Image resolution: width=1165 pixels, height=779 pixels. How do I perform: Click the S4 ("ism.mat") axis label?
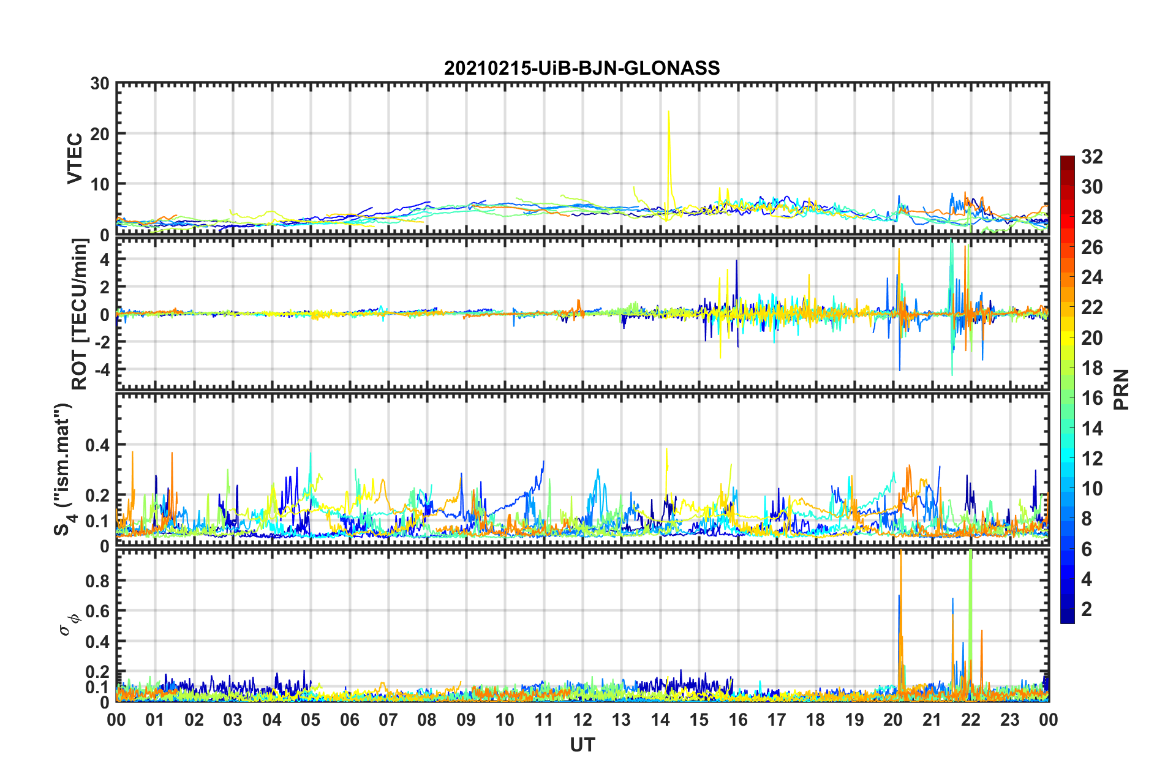(64, 469)
